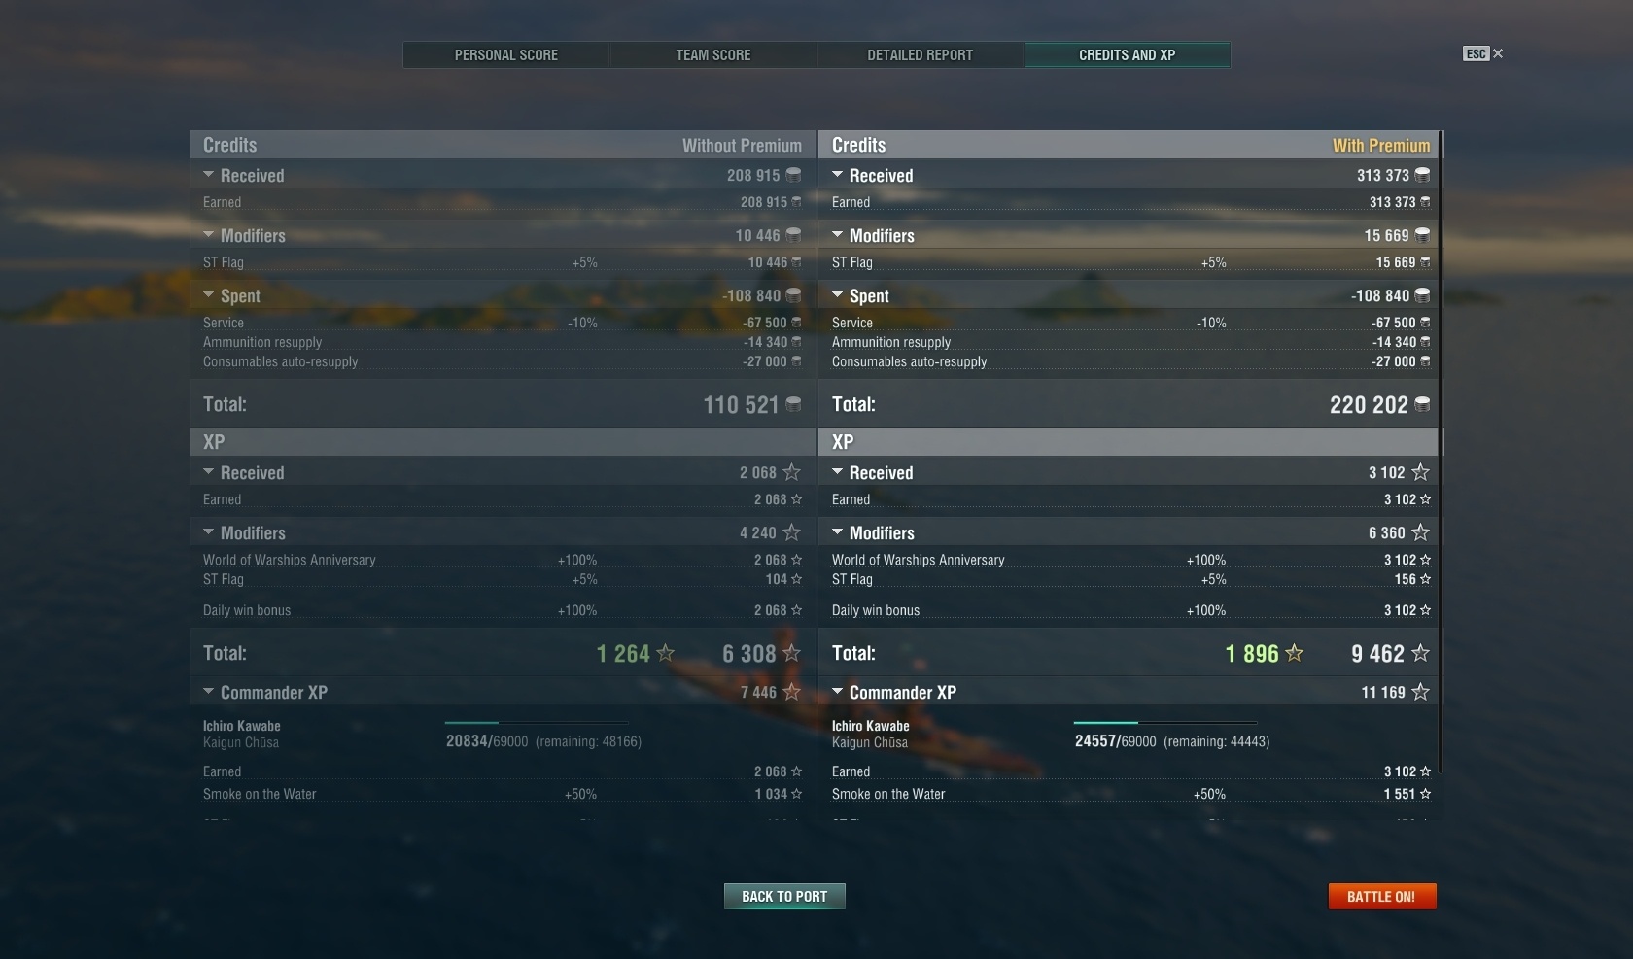Image resolution: width=1633 pixels, height=959 pixels.
Task: Click Ichiro Kawabe's commander XP progress bar With Premium
Action: click(1164, 723)
